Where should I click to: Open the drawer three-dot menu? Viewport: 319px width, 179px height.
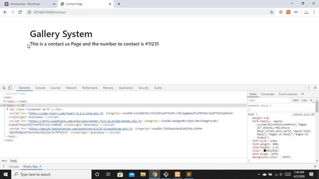[x=3, y=167]
